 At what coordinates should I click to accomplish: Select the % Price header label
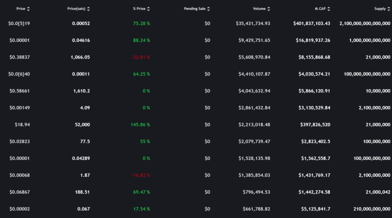coord(139,9)
